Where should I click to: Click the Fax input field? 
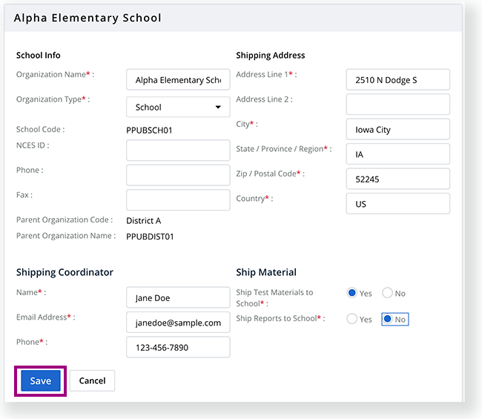pos(178,200)
